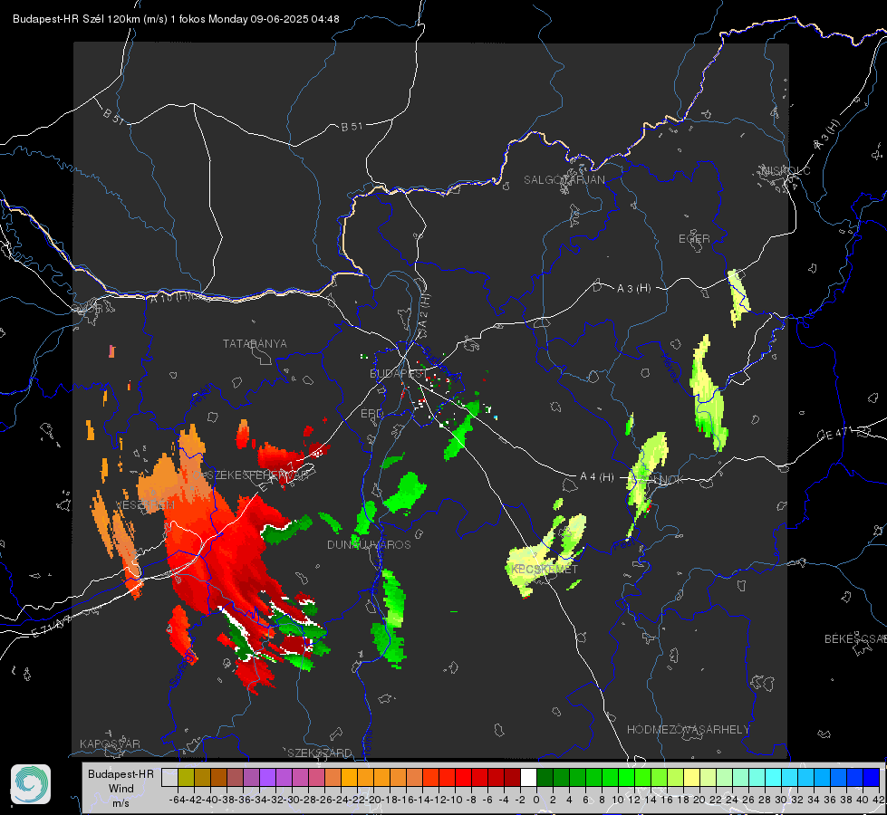Click the MISKOLC city label
The image size is (887, 815).
point(786,170)
